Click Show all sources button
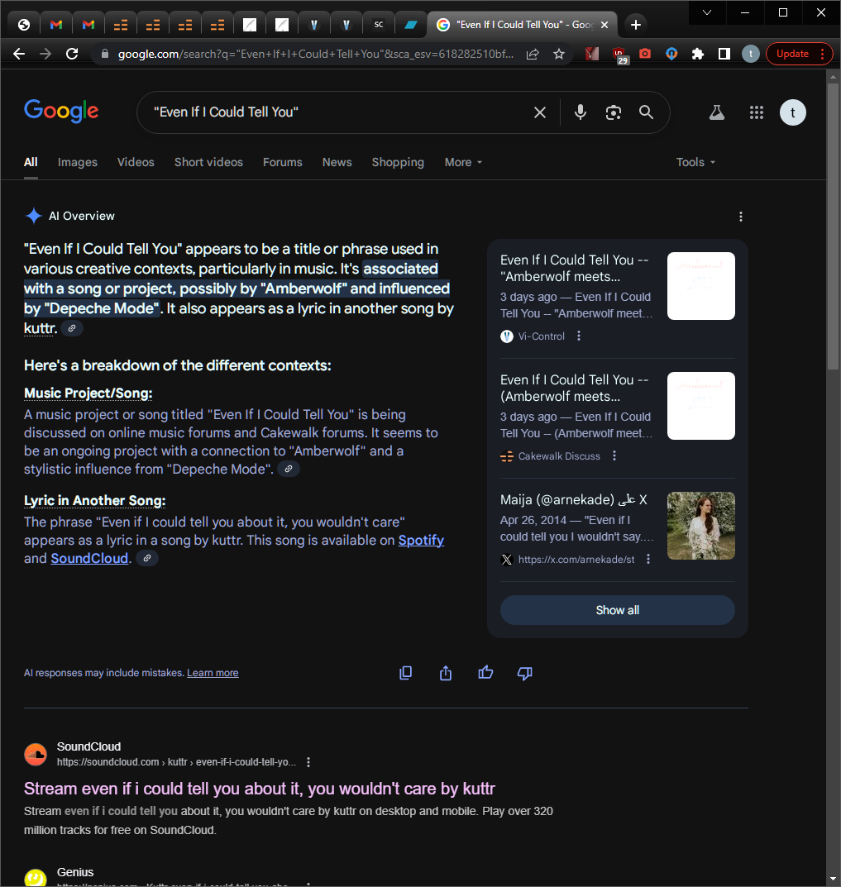Screen dimensions: 841x887 (618, 610)
